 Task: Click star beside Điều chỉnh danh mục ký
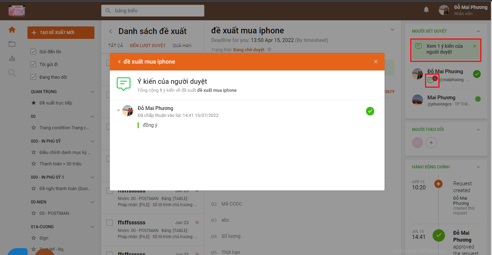click(34, 152)
